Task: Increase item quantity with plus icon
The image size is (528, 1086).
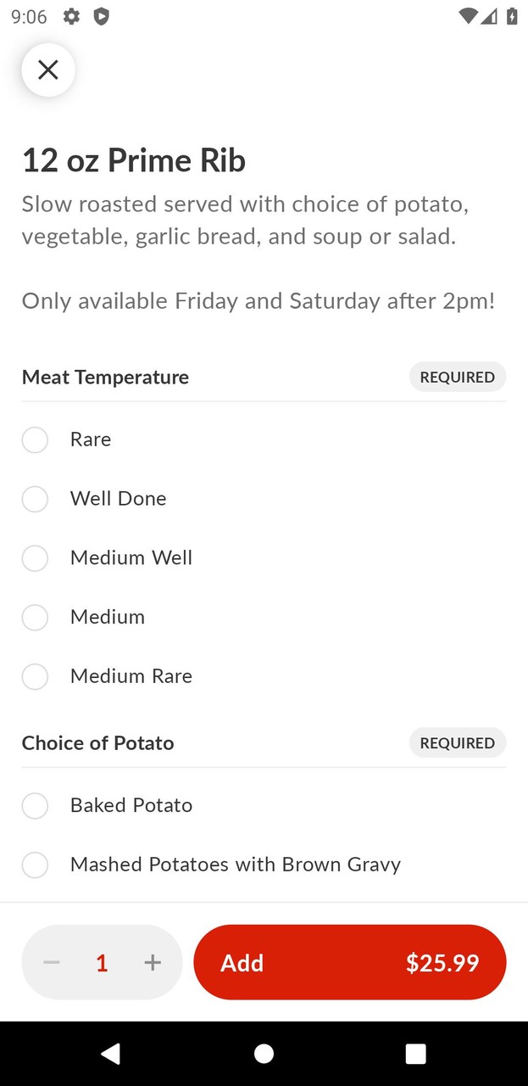Action: click(x=153, y=962)
